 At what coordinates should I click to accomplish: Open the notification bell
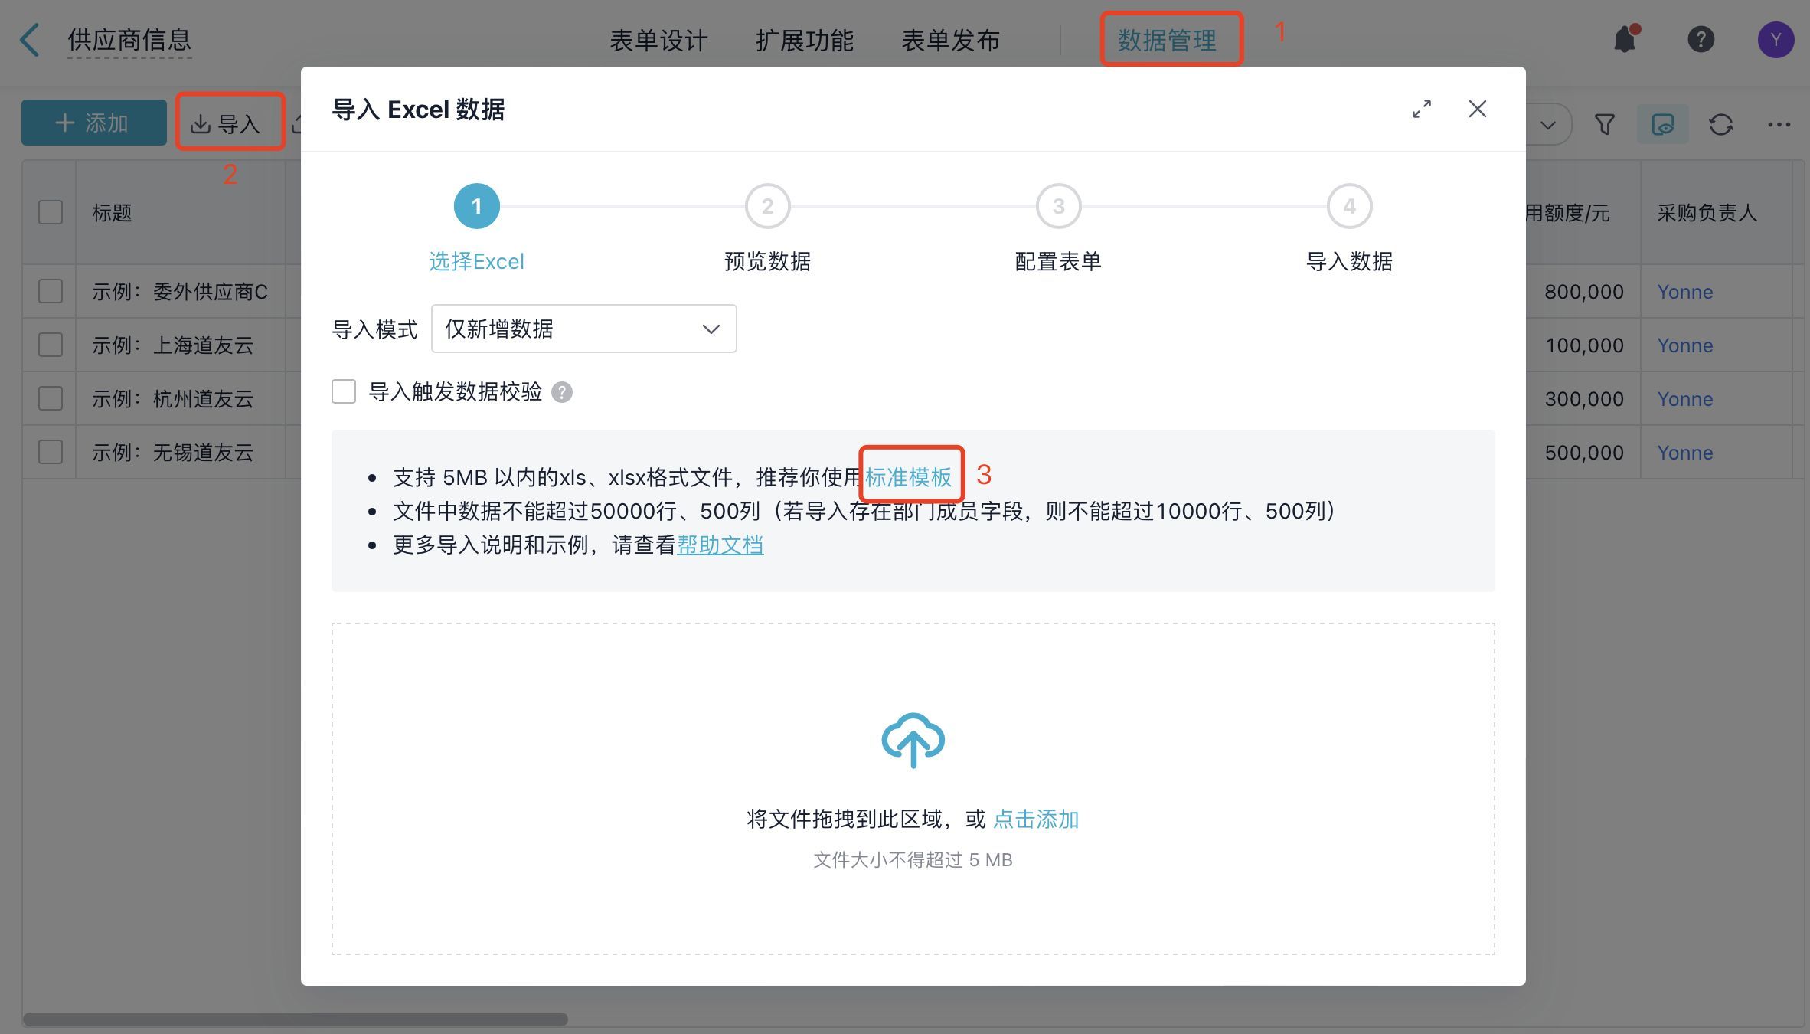click(x=1625, y=39)
